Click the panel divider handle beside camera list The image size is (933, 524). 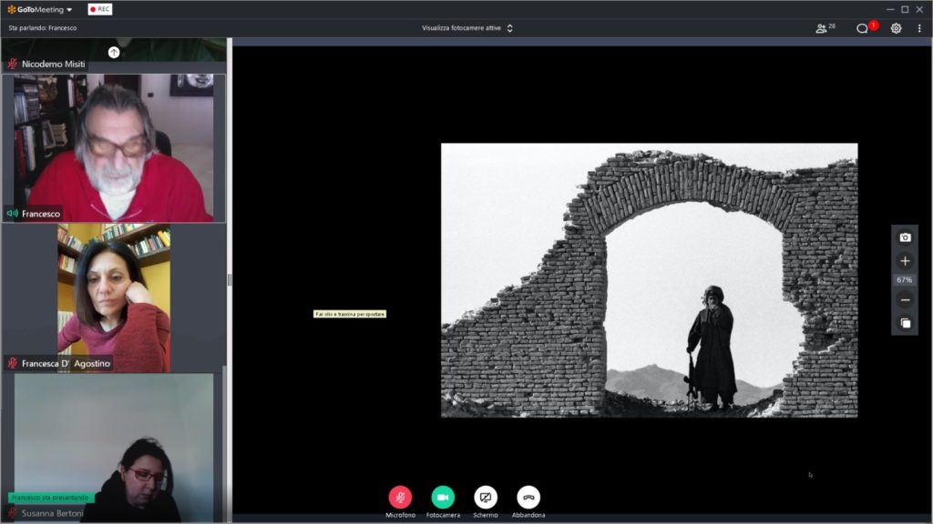click(x=229, y=280)
